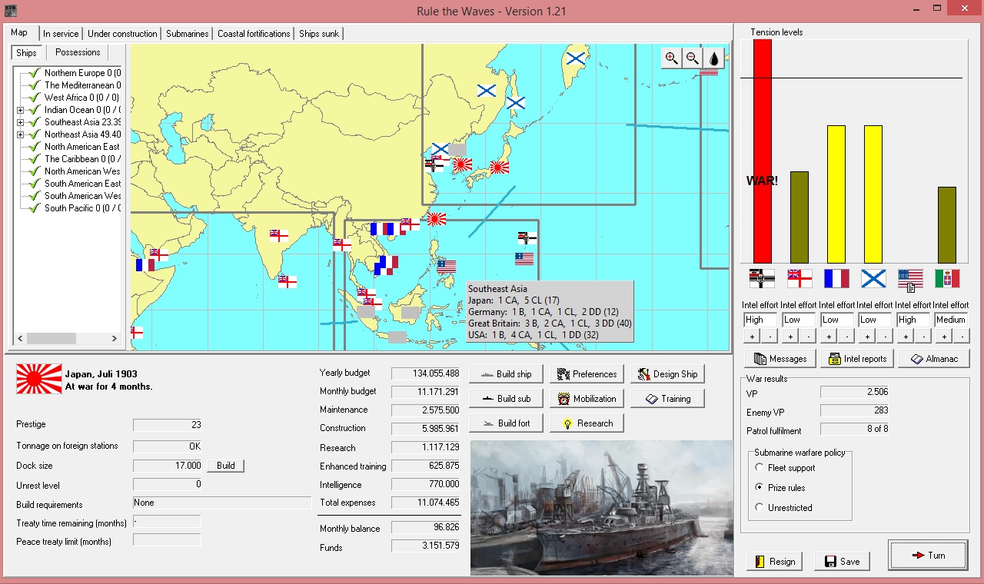Click the Russian naval flag under tension levels
The image size is (984, 584).
pos(873,277)
